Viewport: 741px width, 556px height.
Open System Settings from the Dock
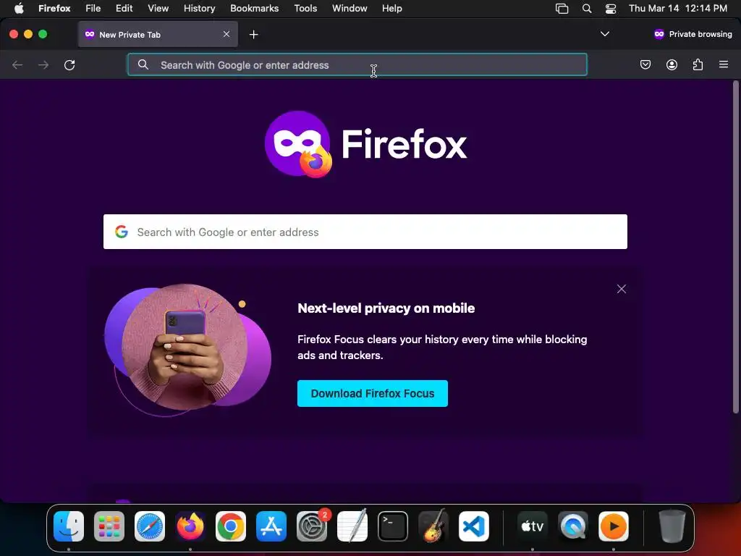[x=312, y=526]
